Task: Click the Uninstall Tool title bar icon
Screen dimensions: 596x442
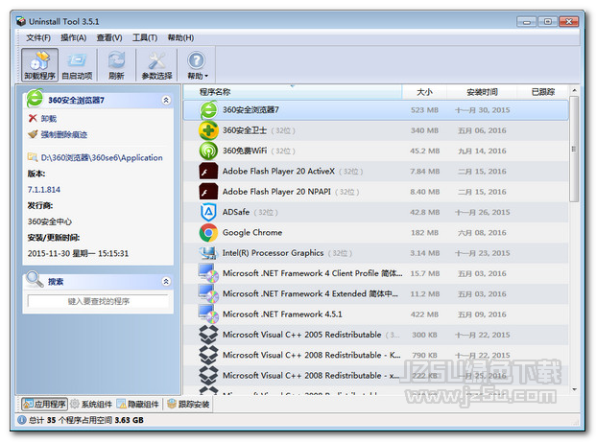Action: point(21,21)
